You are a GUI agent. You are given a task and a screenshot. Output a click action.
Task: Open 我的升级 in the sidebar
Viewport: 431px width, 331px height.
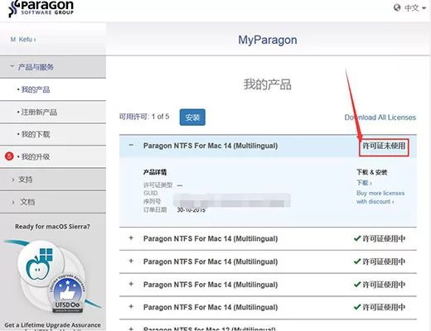(36, 157)
